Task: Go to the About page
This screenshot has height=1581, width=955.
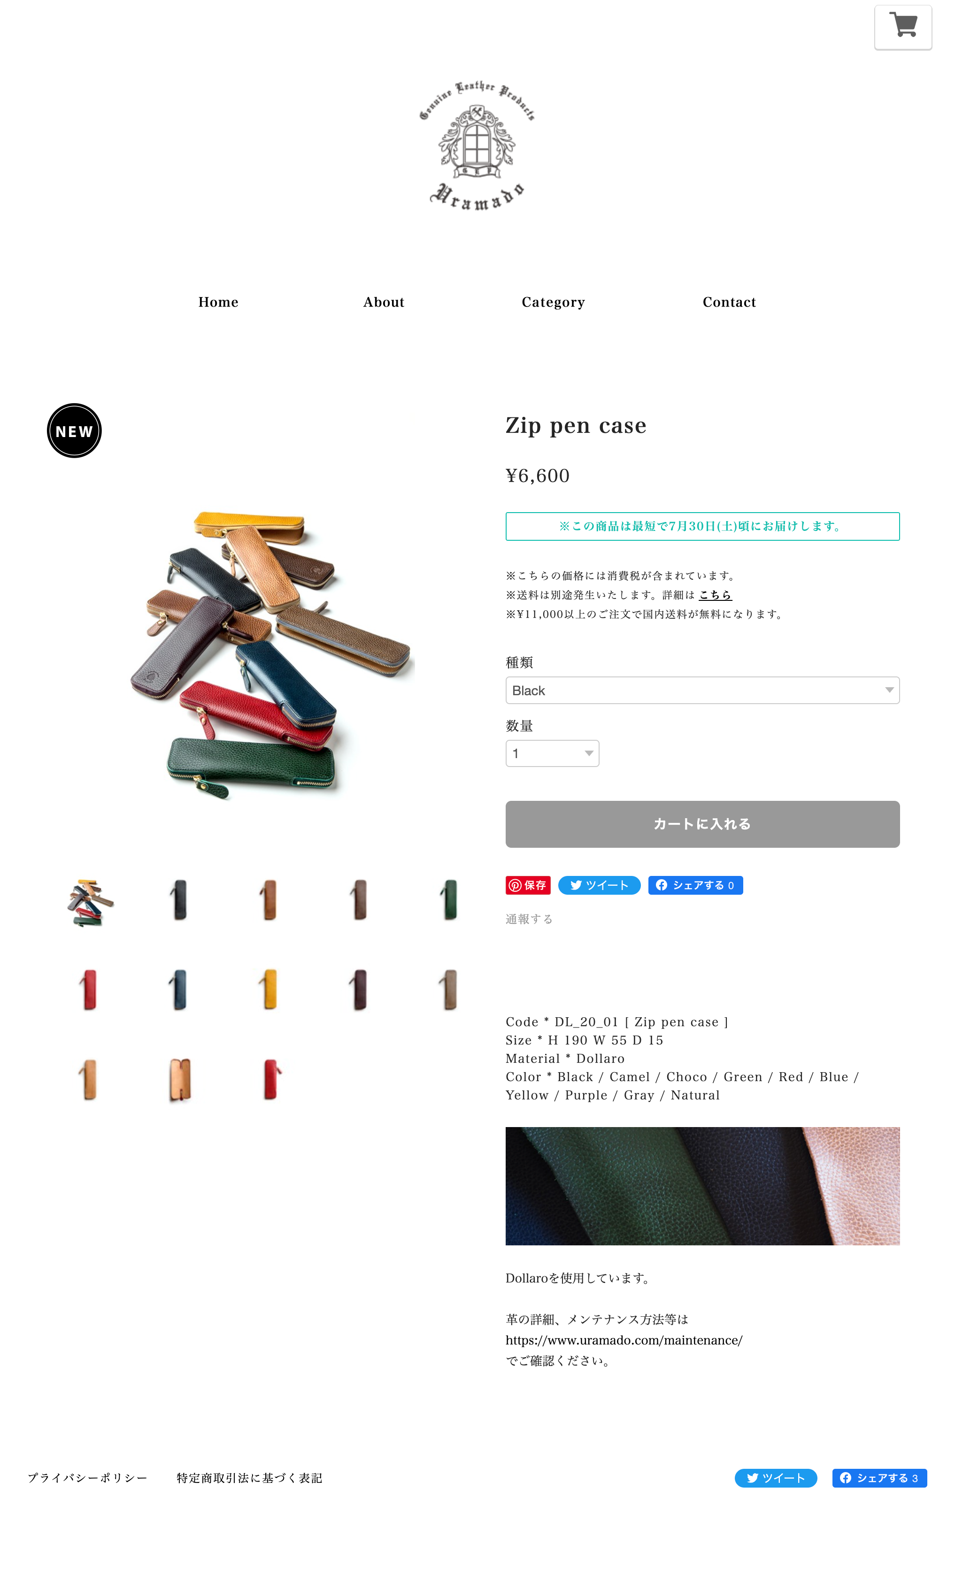Action: click(384, 302)
